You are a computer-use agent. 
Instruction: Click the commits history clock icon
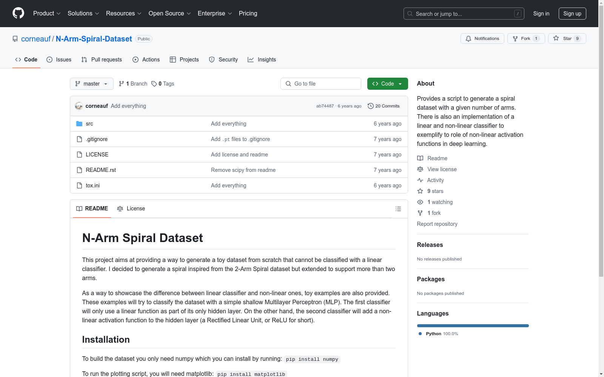(x=370, y=106)
